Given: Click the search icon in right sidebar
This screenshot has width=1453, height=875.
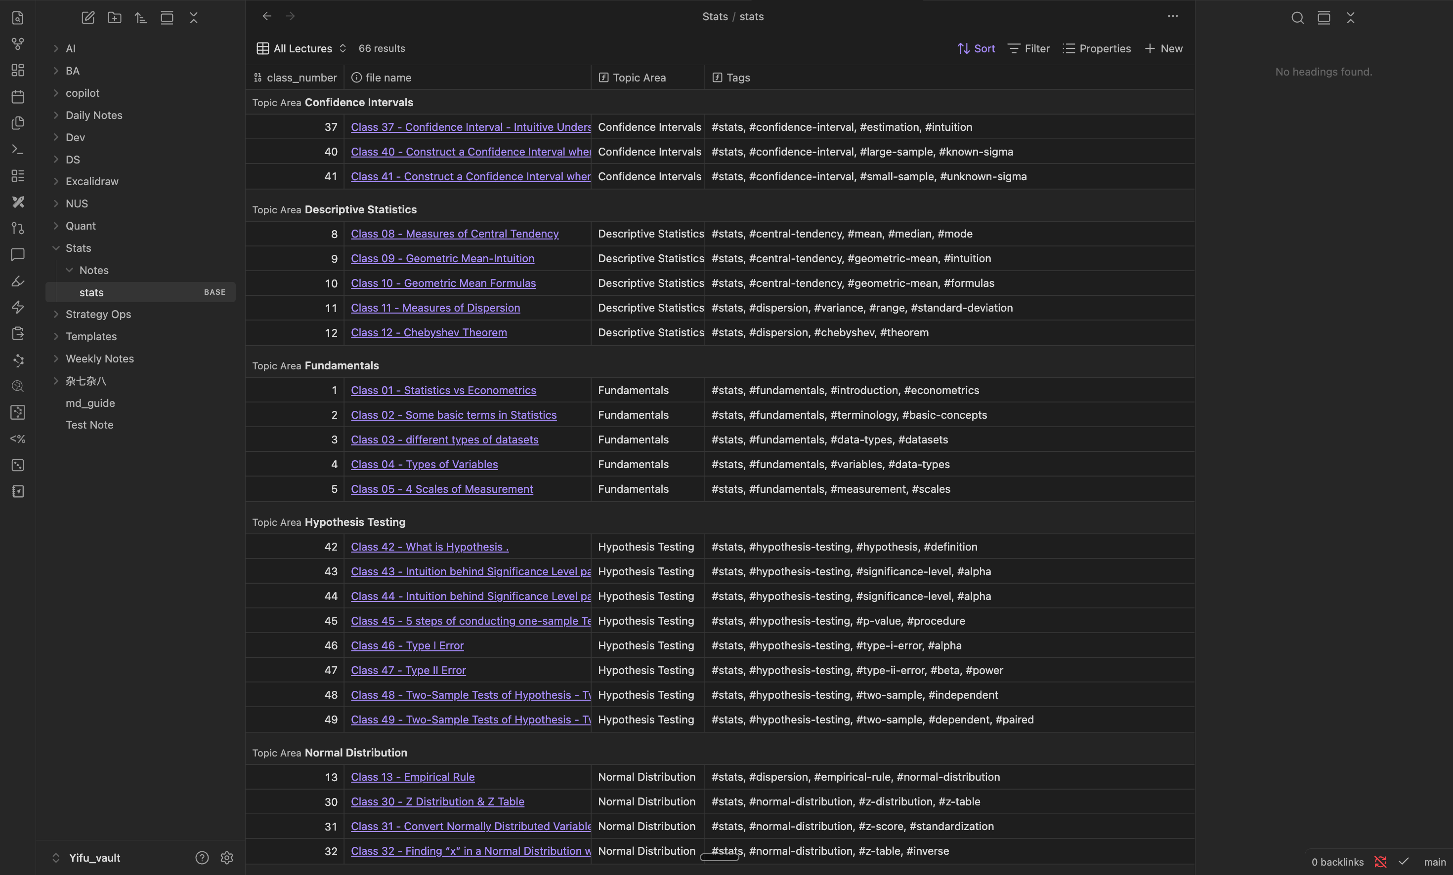Looking at the screenshot, I should (x=1297, y=18).
